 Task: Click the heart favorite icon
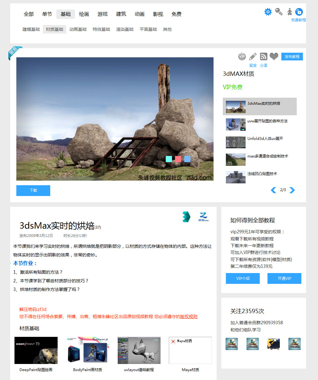click(x=274, y=56)
